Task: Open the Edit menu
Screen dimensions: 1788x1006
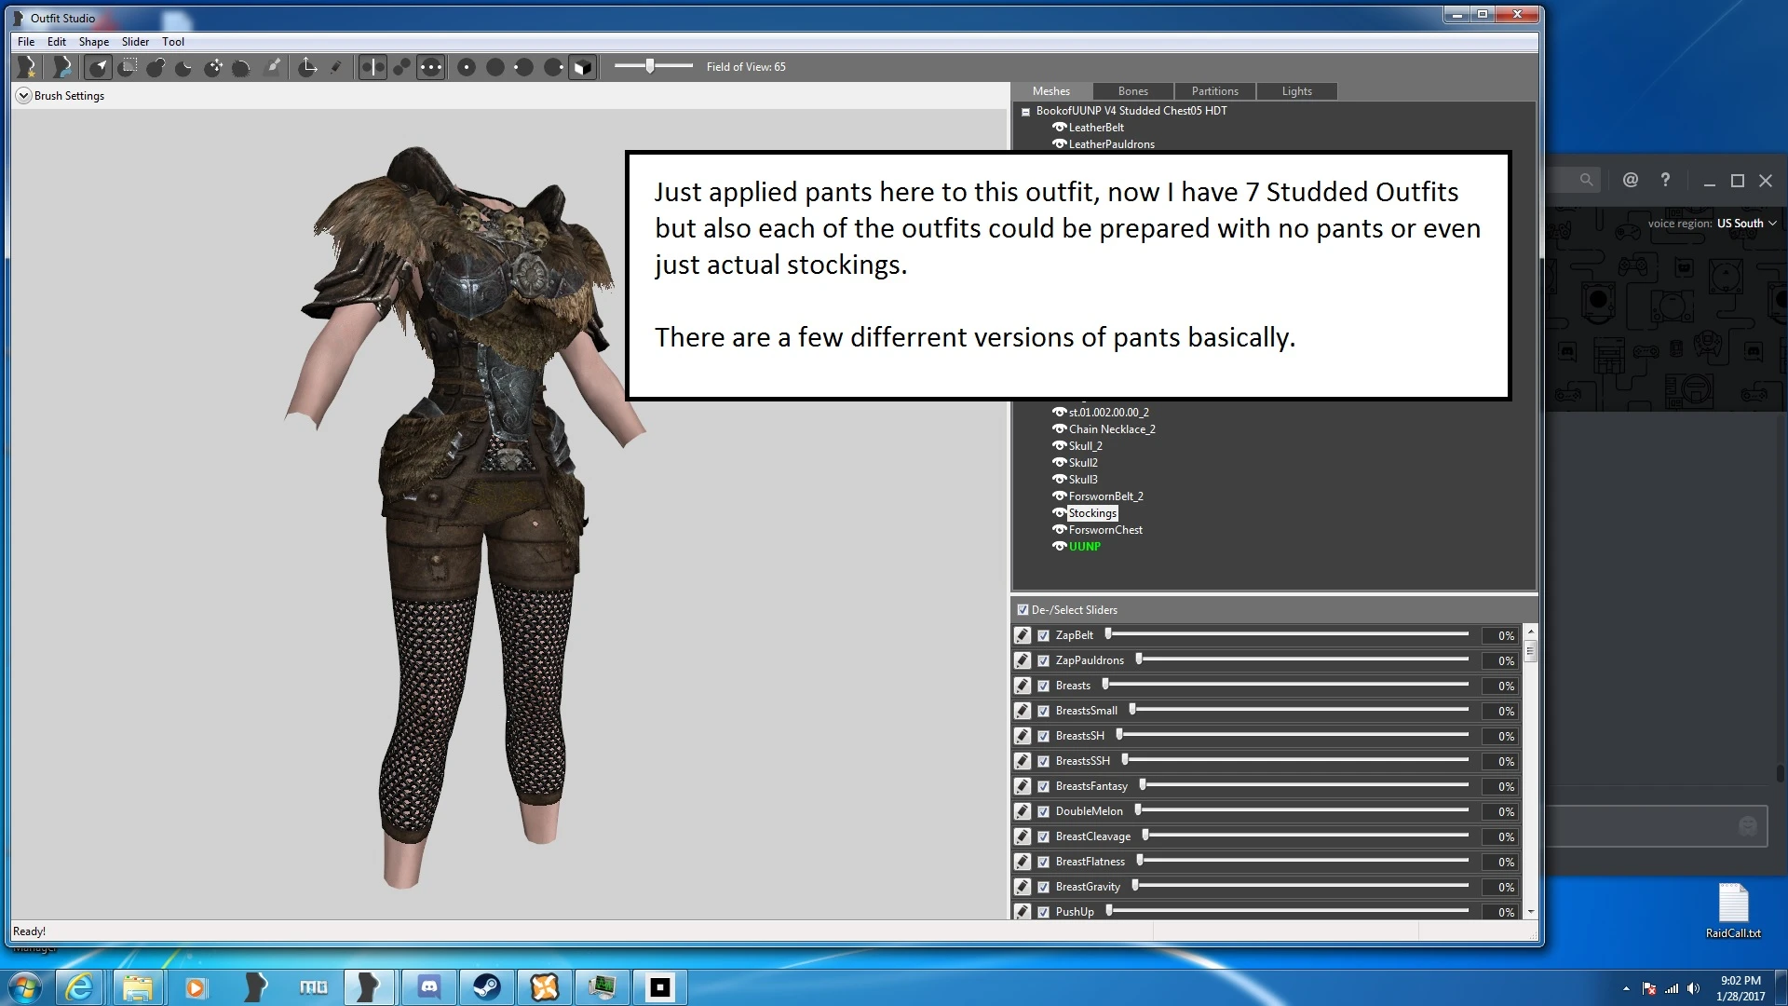Action: 57,42
